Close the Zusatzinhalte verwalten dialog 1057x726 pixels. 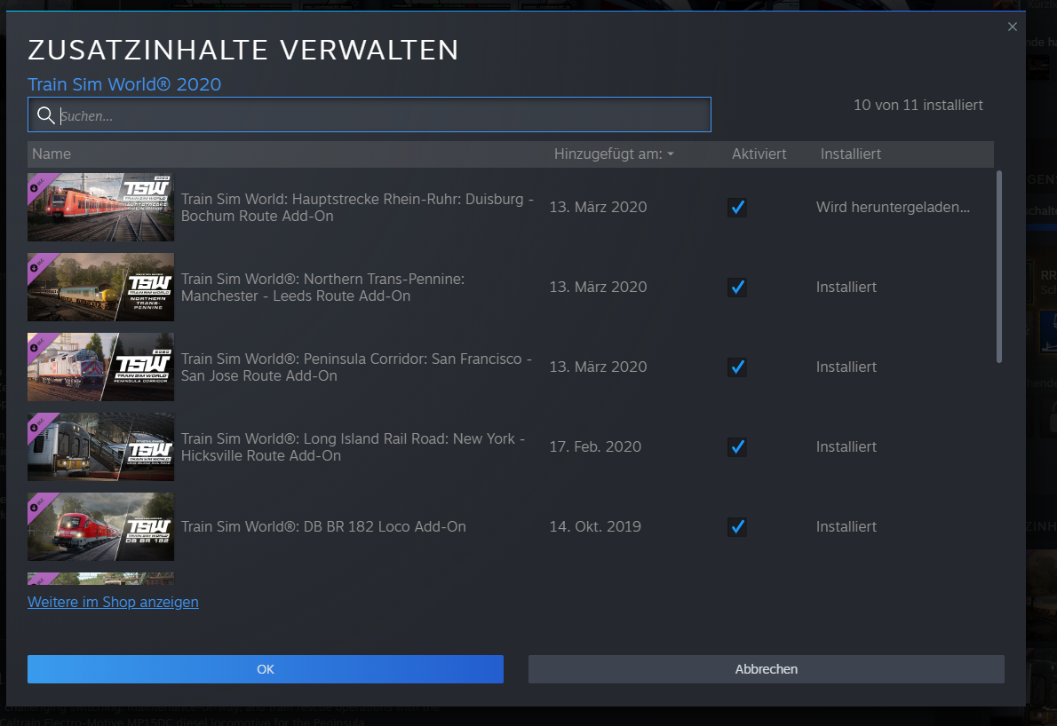point(1013,27)
